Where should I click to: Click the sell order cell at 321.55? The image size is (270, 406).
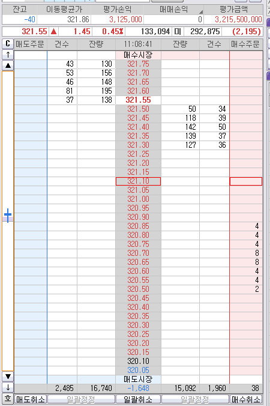pyautogui.click(x=31, y=100)
